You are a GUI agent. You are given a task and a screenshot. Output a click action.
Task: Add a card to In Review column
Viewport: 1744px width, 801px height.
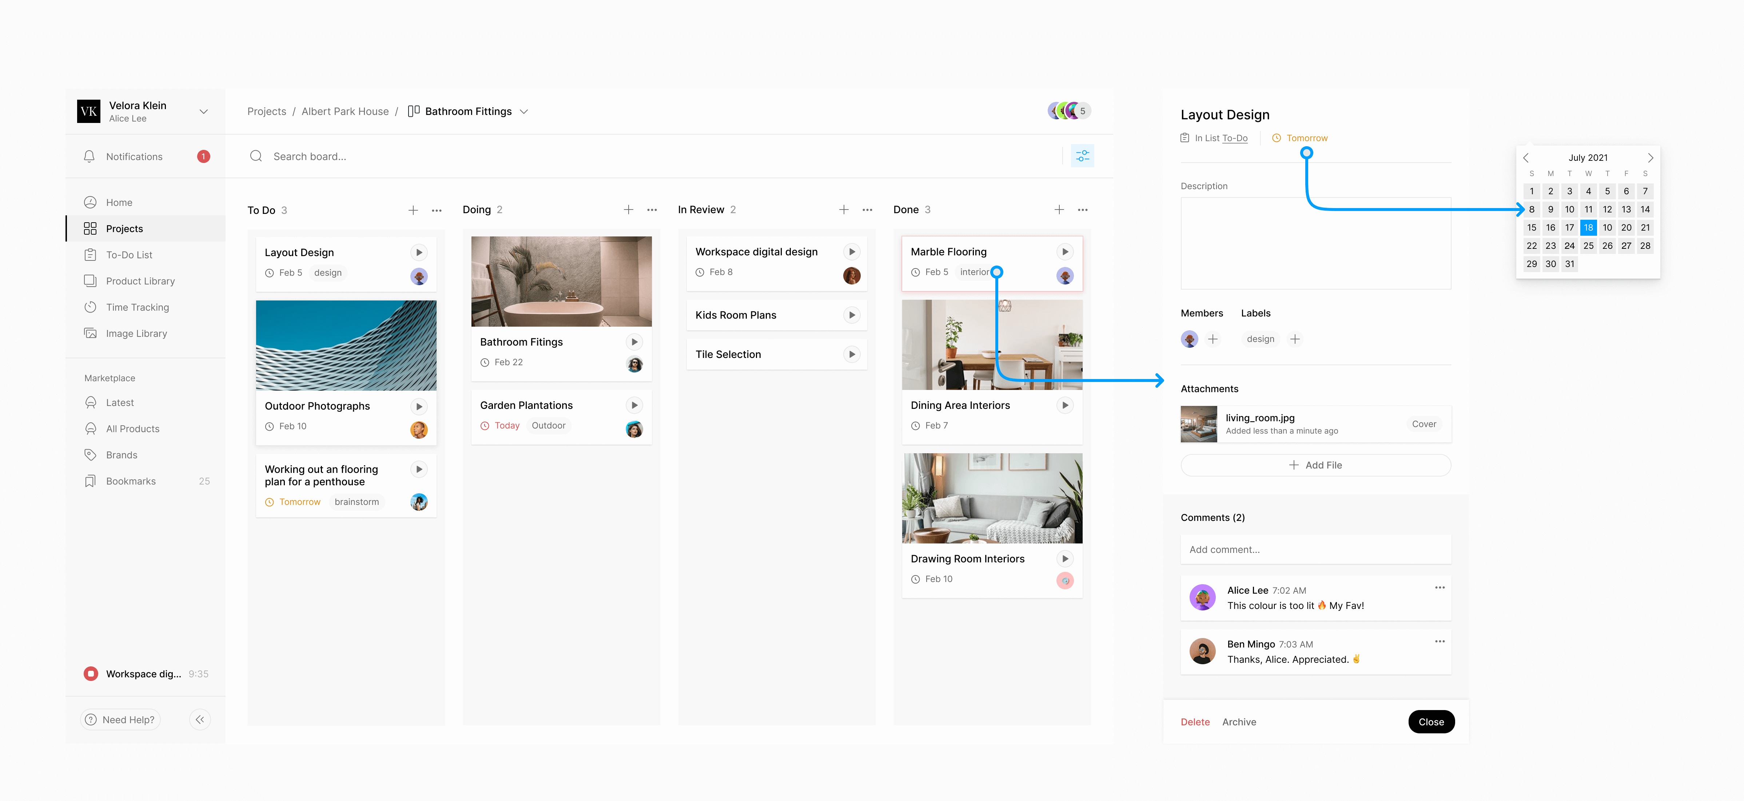click(x=844, y=210)
